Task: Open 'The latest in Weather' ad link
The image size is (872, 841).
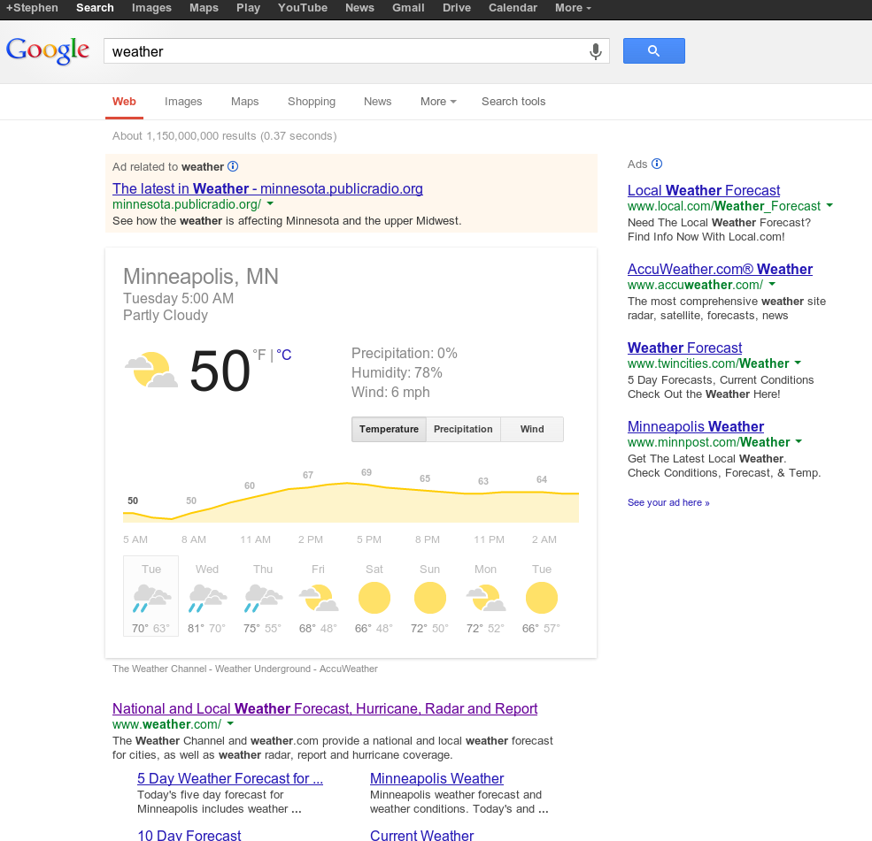Action: tap(267, 189)
